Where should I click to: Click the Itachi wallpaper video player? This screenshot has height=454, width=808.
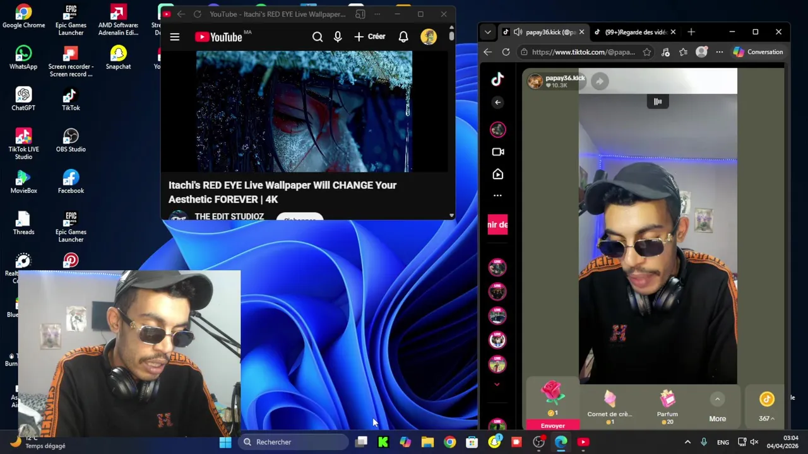pos(304,112)
